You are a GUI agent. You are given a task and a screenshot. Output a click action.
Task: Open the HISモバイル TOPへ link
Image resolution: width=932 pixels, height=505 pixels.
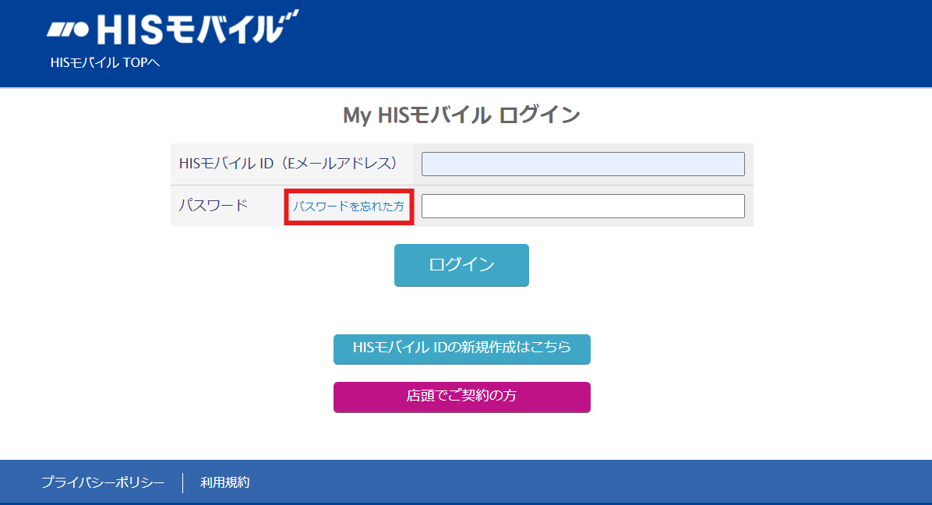105,63
